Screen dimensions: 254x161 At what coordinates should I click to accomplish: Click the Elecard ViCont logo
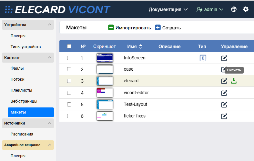[x=57, y=9]
